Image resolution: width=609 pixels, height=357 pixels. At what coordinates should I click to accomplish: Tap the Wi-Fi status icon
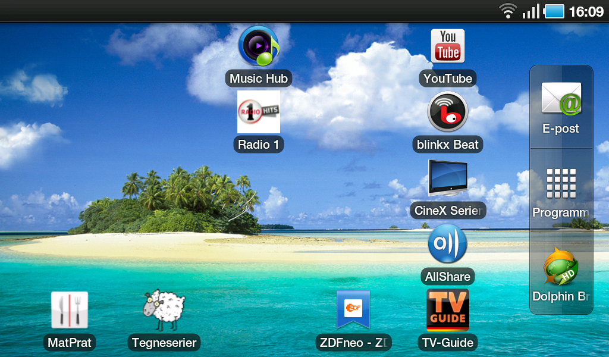point(508,11)
